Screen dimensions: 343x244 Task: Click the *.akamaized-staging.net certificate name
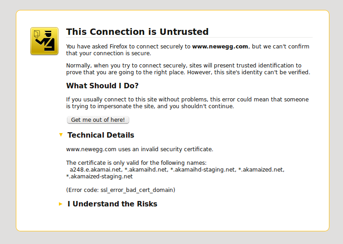tap(99, 177)
